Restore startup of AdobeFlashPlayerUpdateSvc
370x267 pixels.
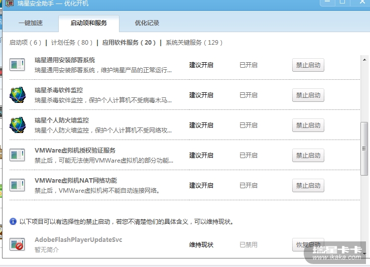tap(308, 245)
